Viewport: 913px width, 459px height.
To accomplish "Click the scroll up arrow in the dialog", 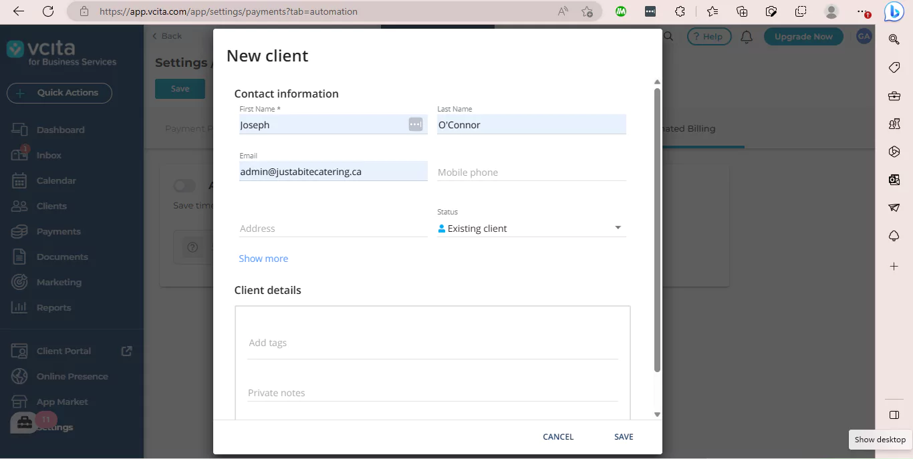I will 657,82.
